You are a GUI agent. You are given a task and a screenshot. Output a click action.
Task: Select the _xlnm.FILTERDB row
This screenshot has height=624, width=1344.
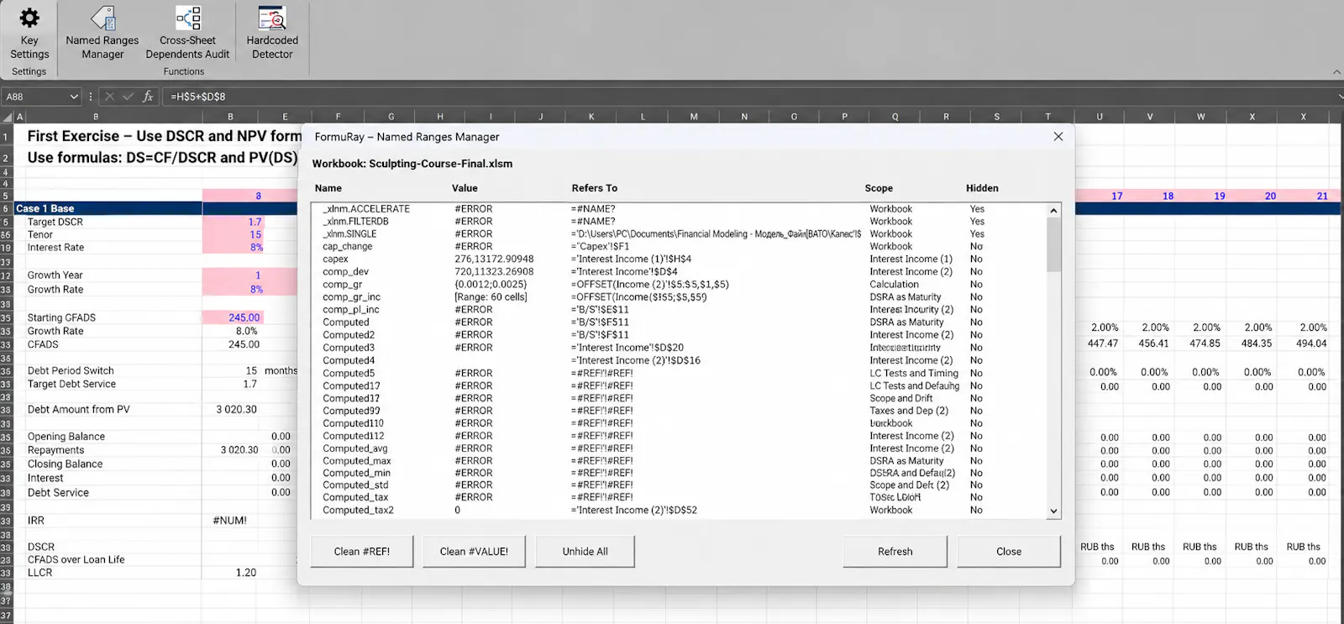pos(679,222)
